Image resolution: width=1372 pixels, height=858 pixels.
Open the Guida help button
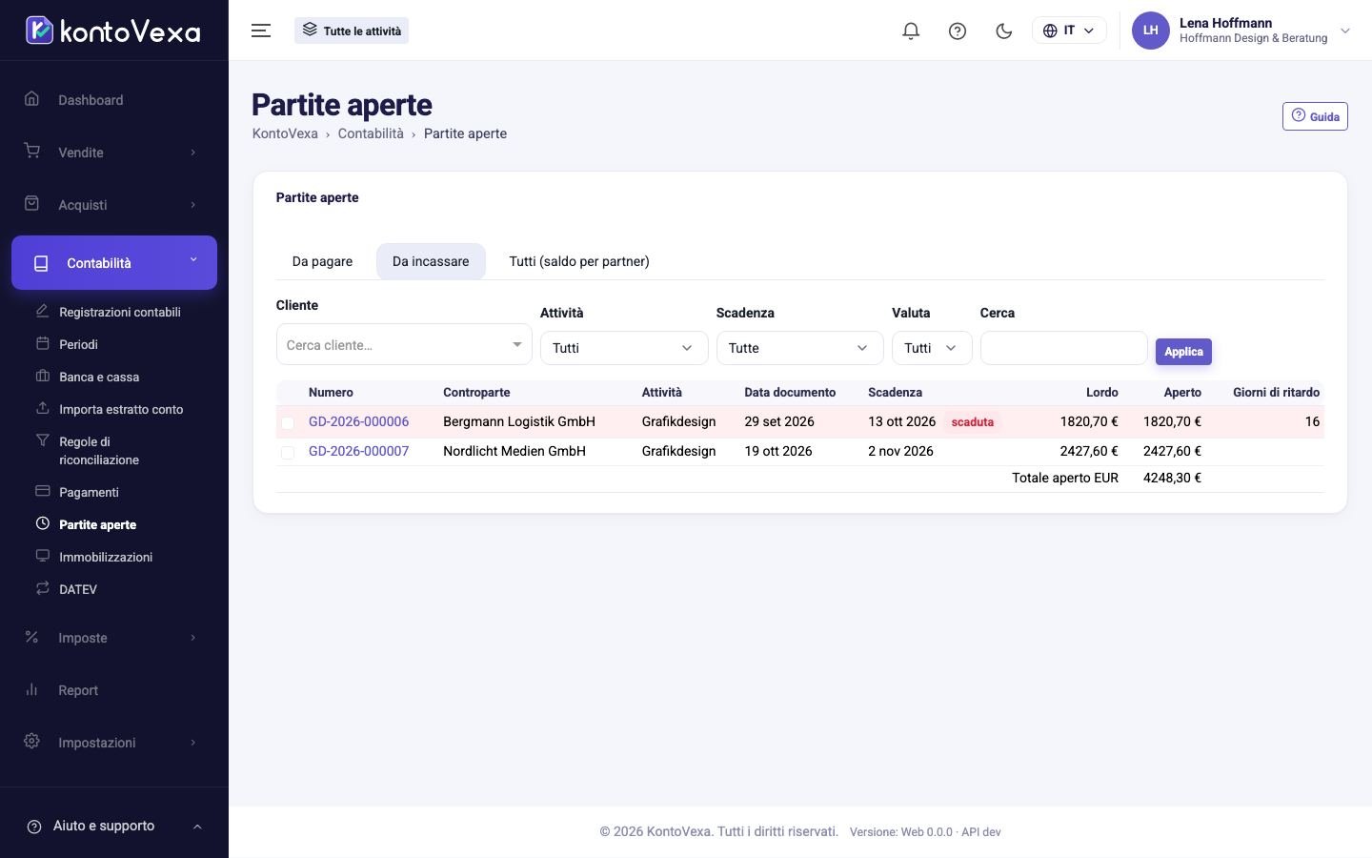(1315, 116)
